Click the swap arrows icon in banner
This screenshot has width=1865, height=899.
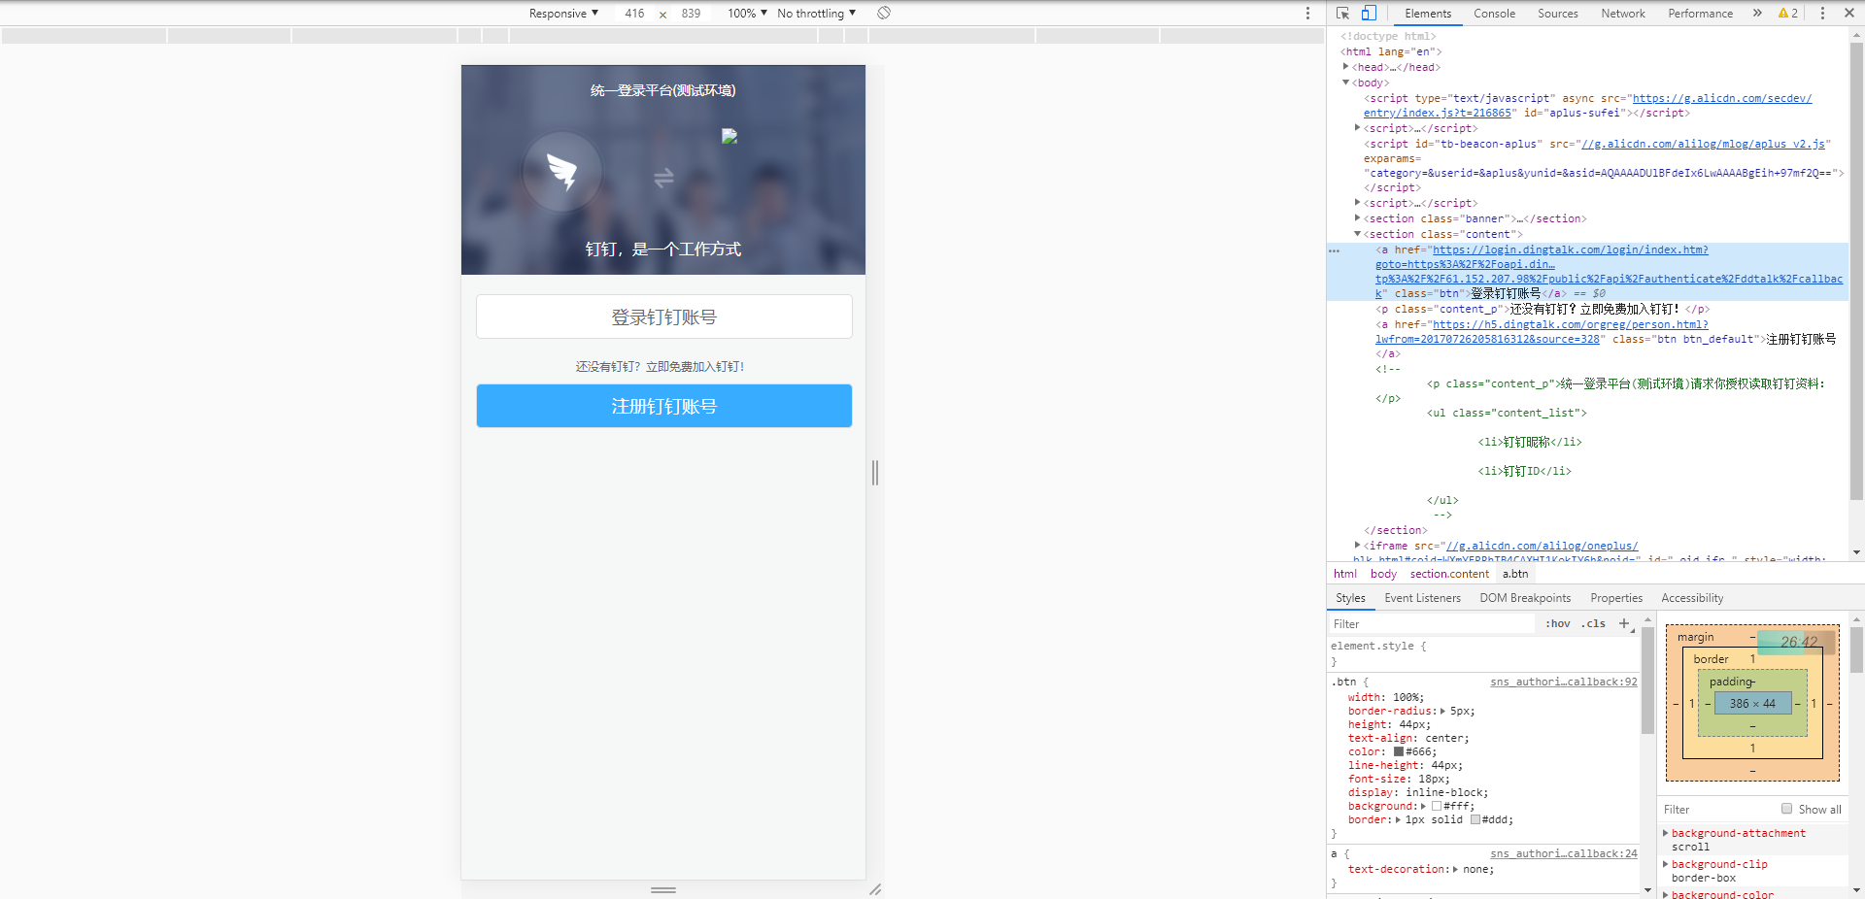pos(663,178)
